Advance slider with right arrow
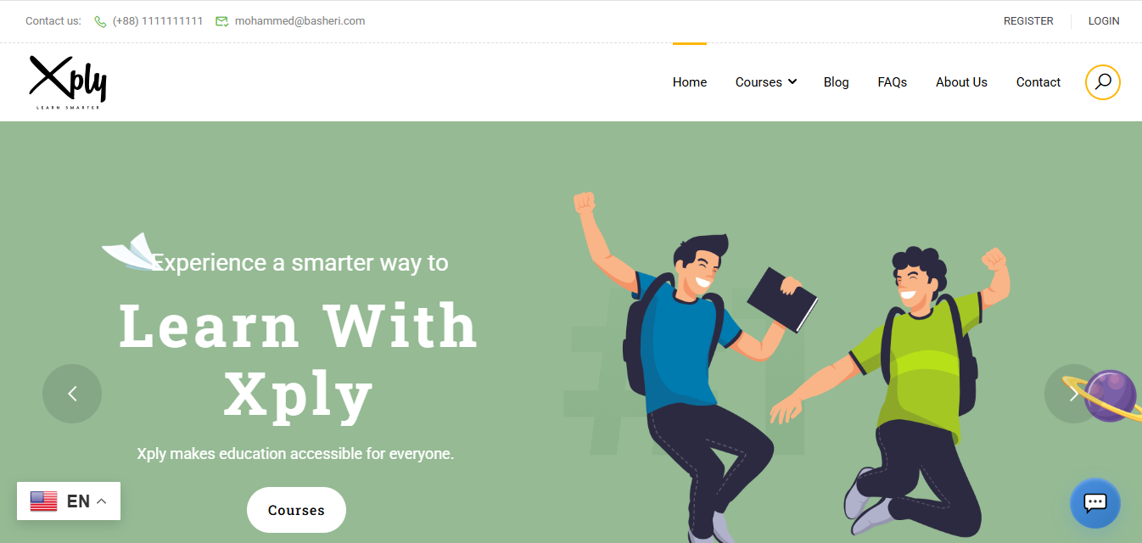1142x543 pixels. pos(1073,394)
